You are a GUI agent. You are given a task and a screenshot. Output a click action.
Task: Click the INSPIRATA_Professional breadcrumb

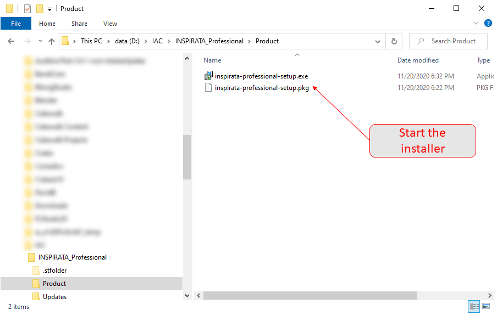(209, 41)
